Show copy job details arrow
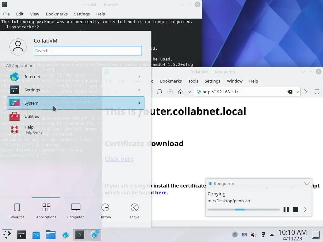This screenshot has height=242, width=323. 305,210
